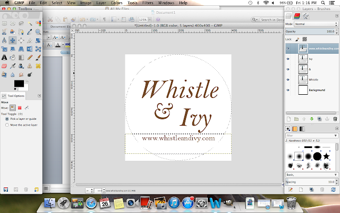This screenshot has width=340, height=213.
Task: Open the Basic brush tag dropdown
Action: tap(312, 175)
